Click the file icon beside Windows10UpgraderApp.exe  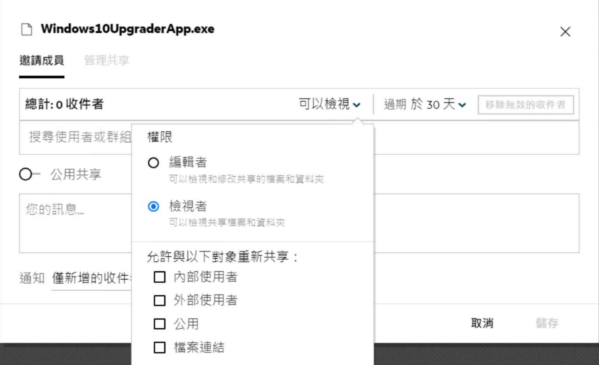[x=26, y=29]
